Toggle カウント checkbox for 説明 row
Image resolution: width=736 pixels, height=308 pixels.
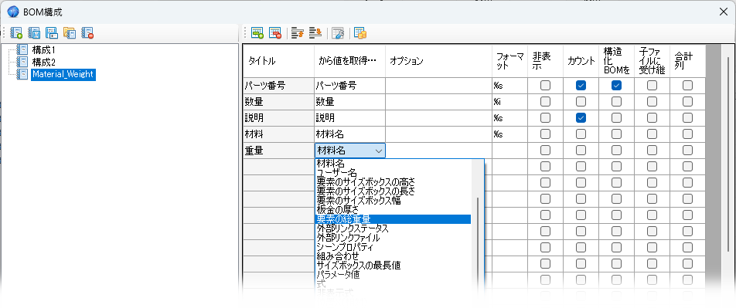coord(581,117)
